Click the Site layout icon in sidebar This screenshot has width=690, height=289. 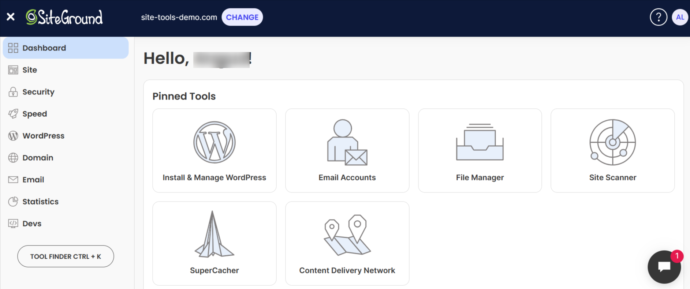point(13,70)
